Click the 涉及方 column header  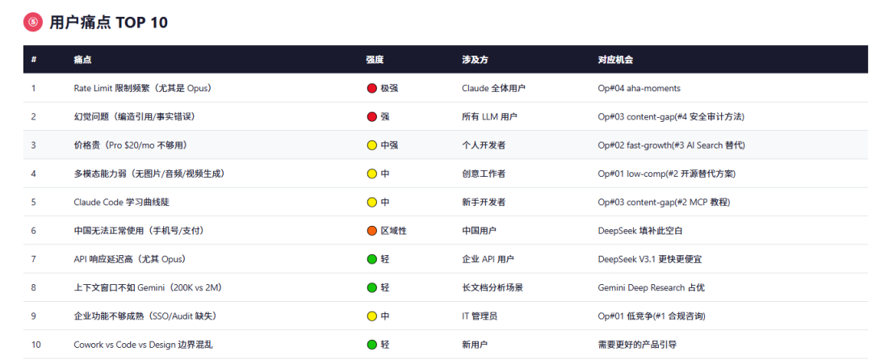tap(475, 60)
